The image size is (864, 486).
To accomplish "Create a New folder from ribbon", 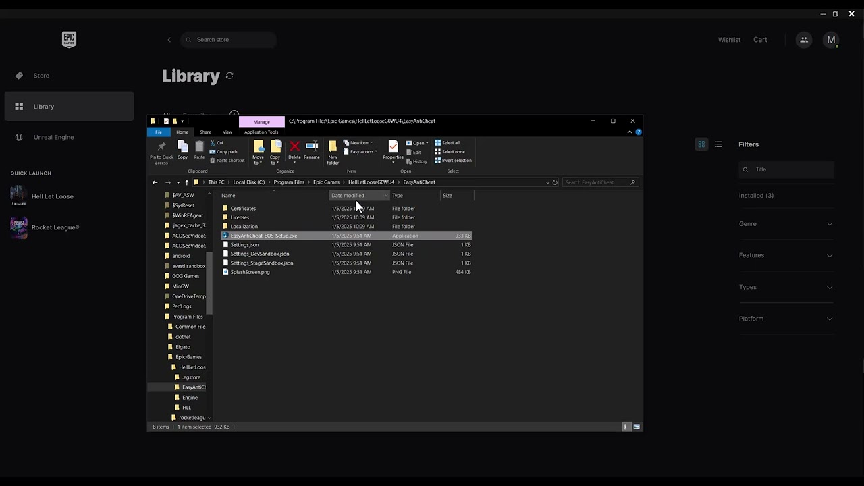I will pos(333,153).
